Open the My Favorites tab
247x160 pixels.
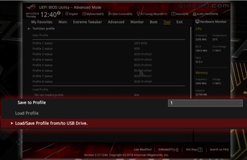tap(42, 22)
